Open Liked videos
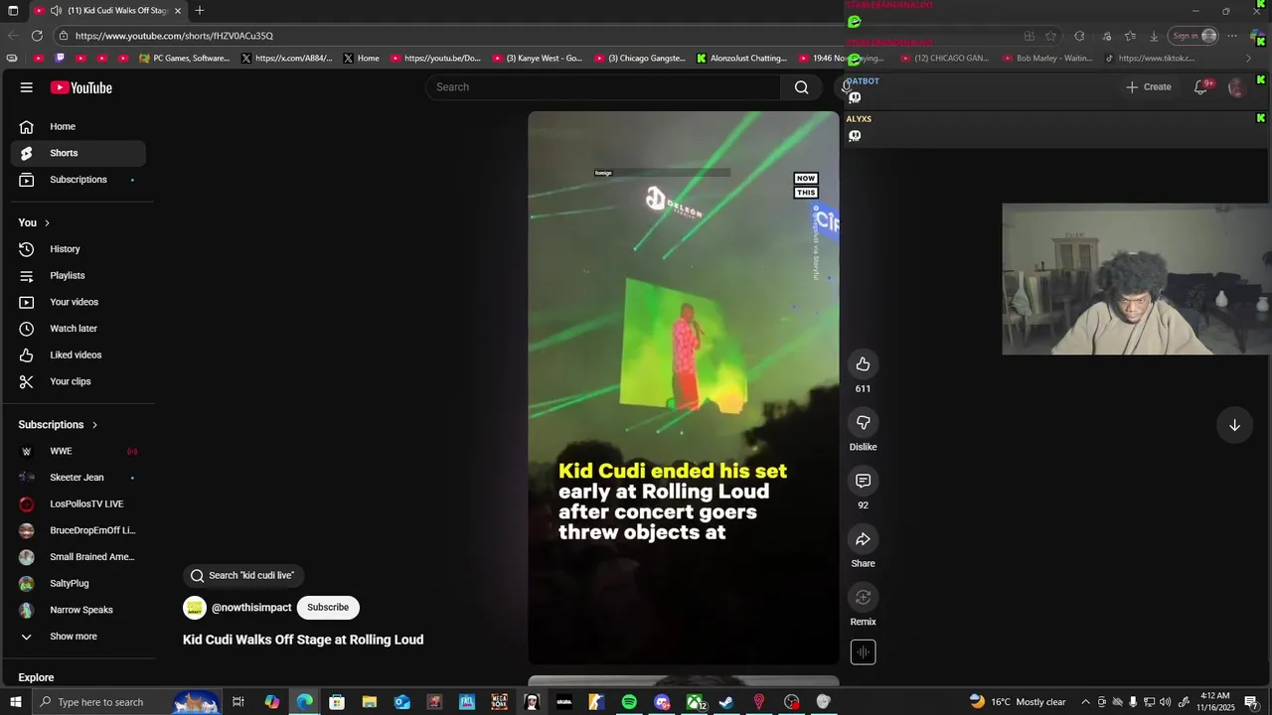Screen dimensions: 1272x715 click(79, 355)
